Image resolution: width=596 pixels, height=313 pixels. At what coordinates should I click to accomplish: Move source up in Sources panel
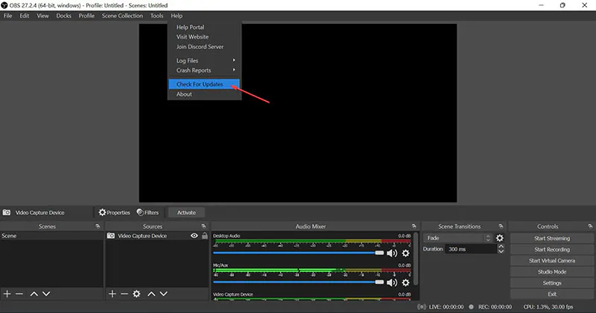click(151, 294)
